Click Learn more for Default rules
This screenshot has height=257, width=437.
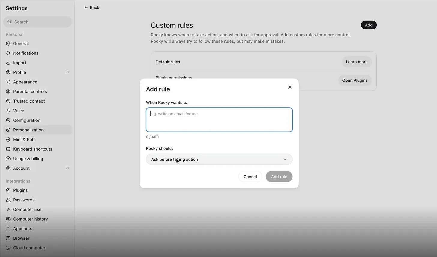click(357, 62)
